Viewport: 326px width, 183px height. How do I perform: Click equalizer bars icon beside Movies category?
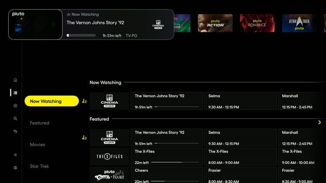[84, 137]
